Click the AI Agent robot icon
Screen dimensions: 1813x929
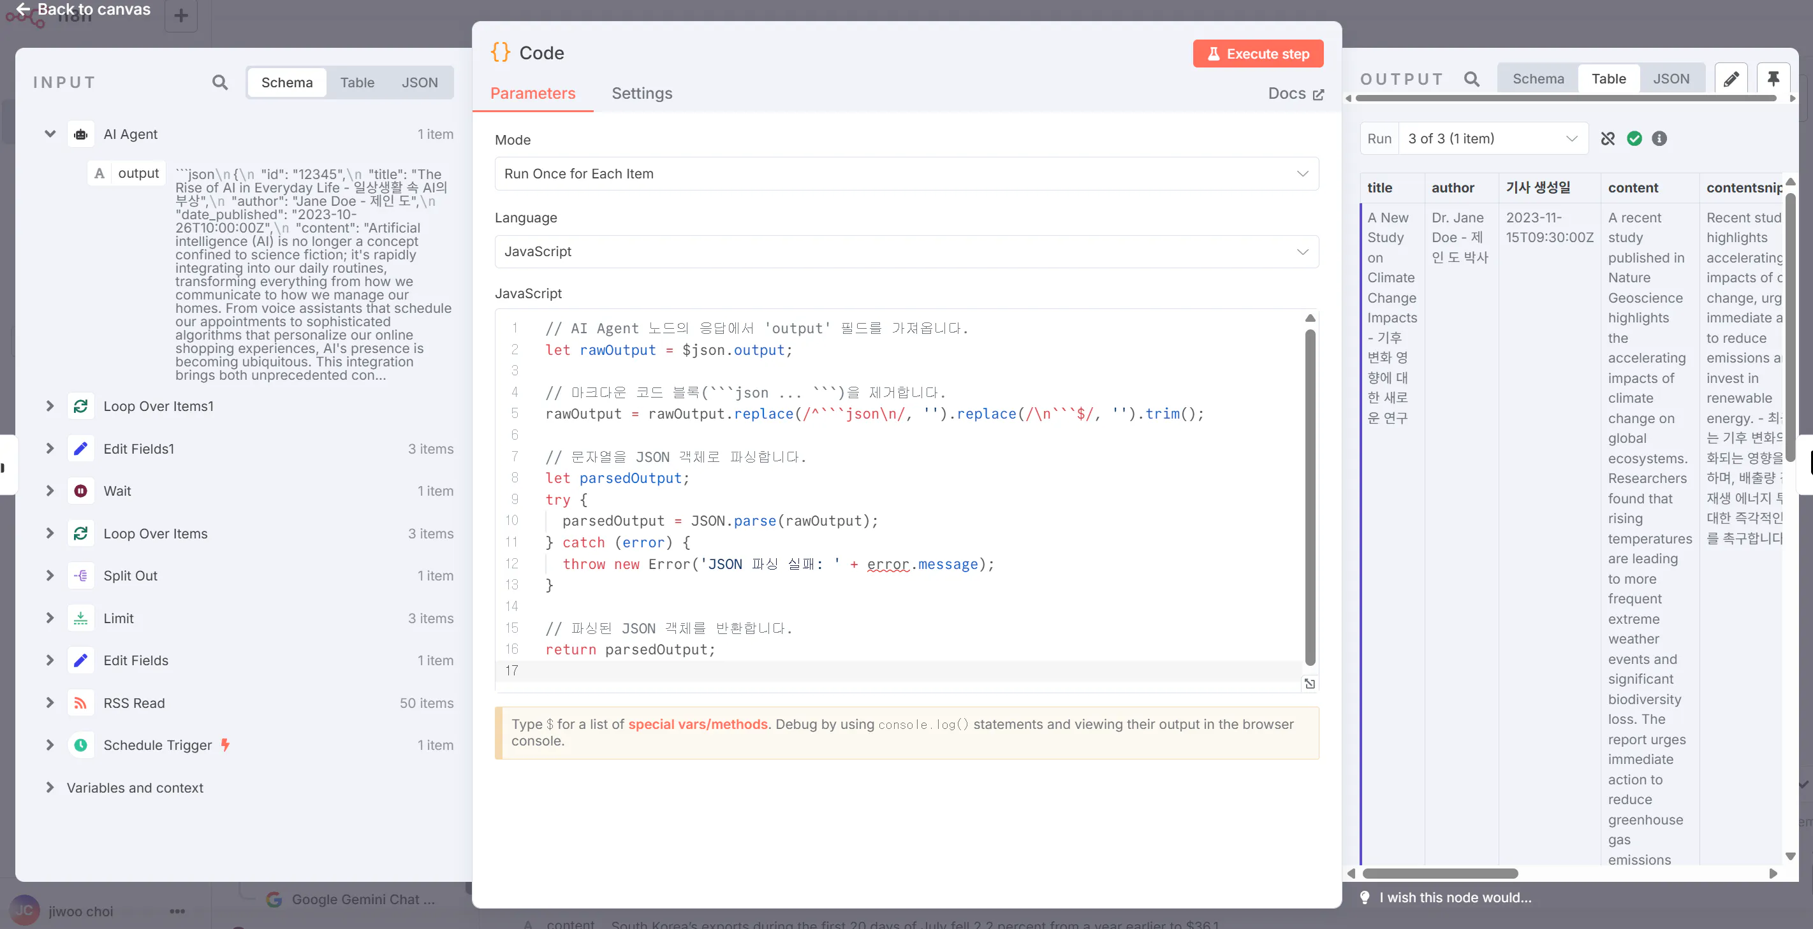(x=81, y=134)
